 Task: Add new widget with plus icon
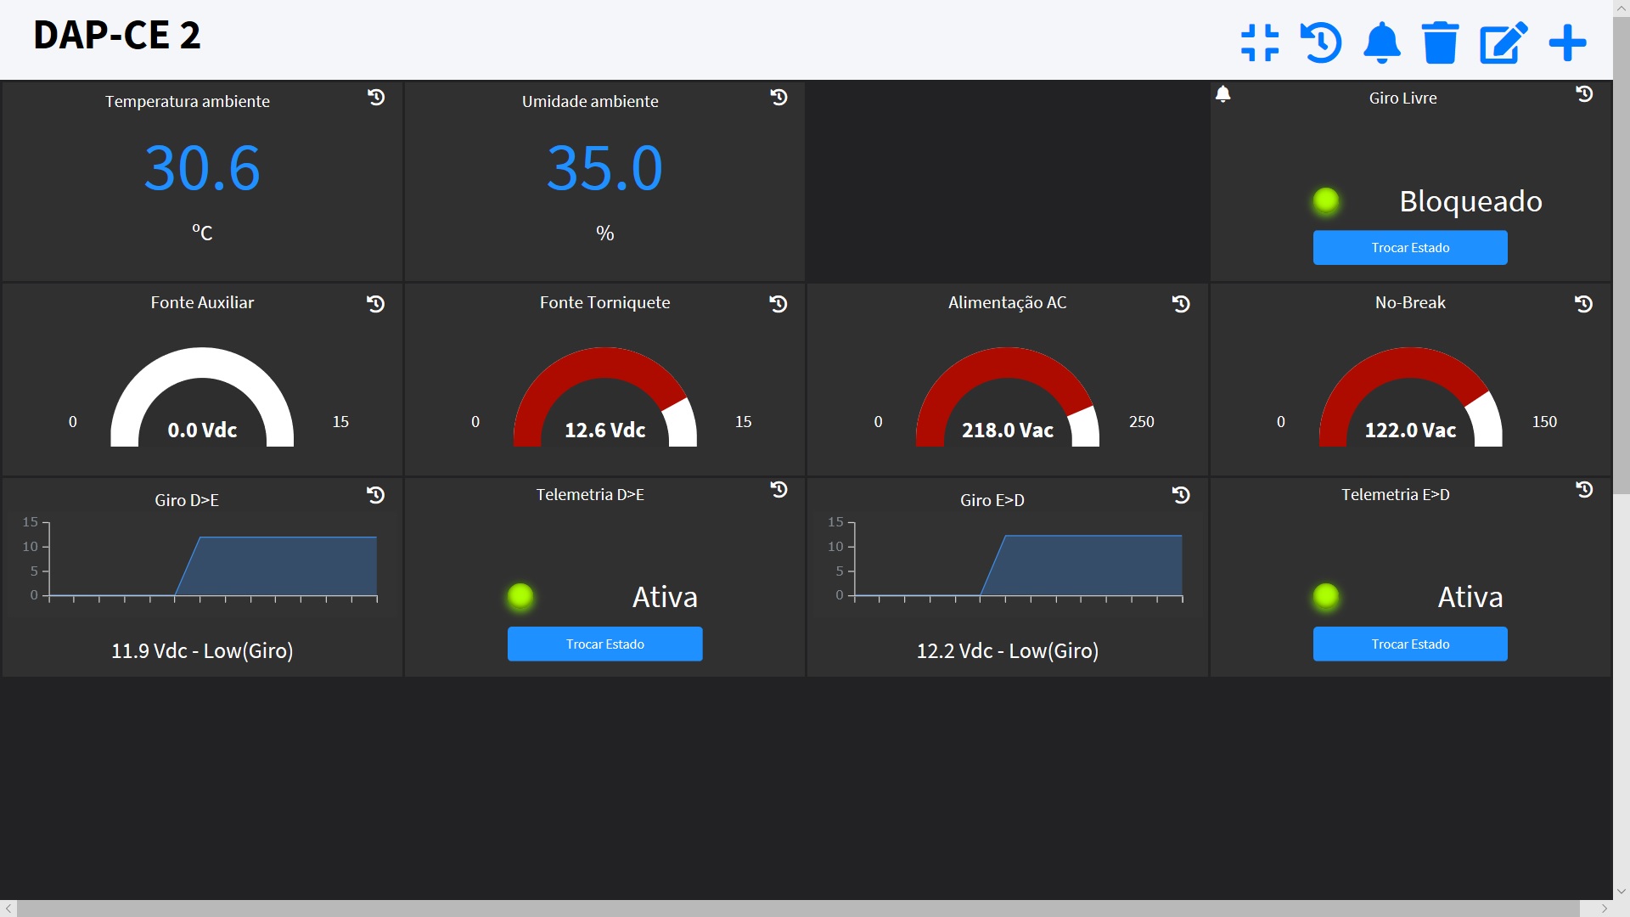pyautogui.click(x=1567, y=42)
